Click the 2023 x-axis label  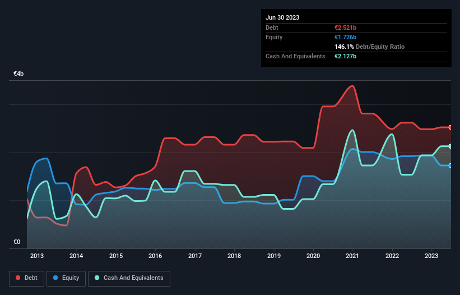pos(431,256)
